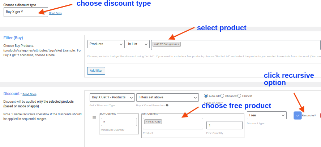
Task: Select the Auto add radio option
Action: tap(206, 96)
